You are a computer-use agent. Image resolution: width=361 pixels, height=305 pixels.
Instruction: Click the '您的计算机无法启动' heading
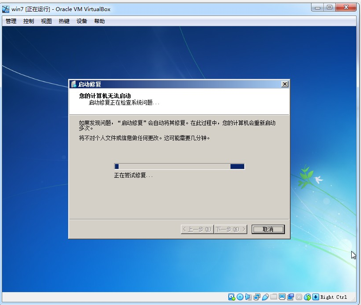[105, 96]
